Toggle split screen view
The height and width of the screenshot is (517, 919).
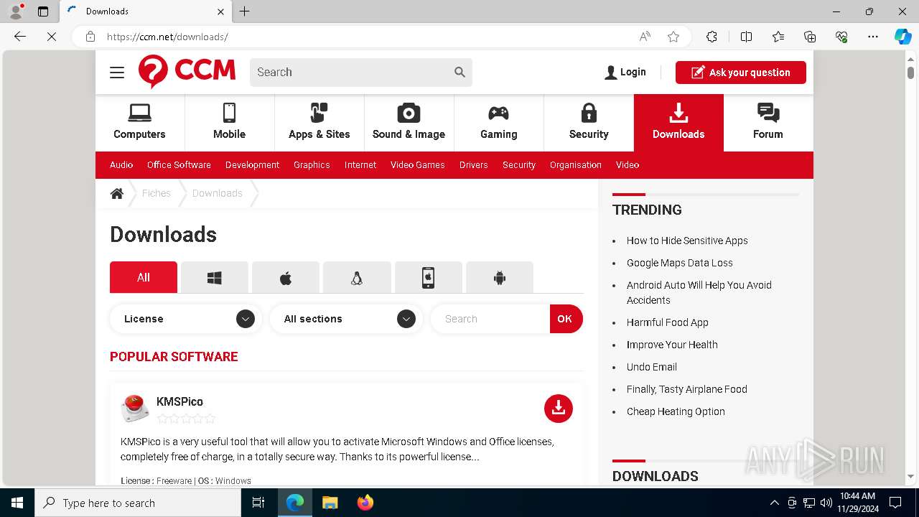(x=746, y=37)
